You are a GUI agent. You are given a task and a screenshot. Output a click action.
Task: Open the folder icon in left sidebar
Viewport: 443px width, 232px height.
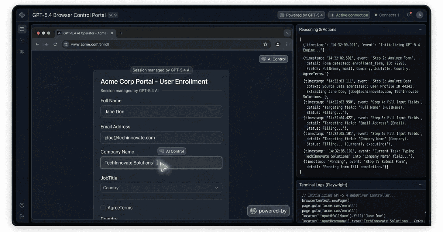pos(22,29)
